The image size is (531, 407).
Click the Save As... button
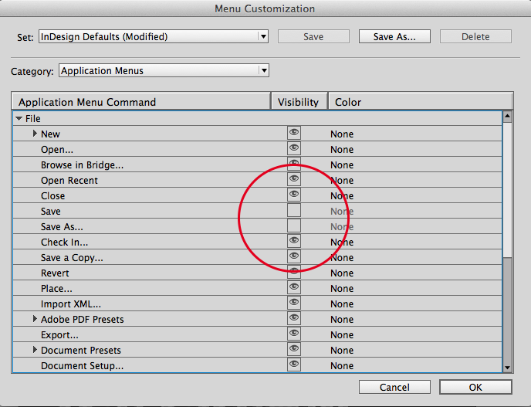click(394, 36)
